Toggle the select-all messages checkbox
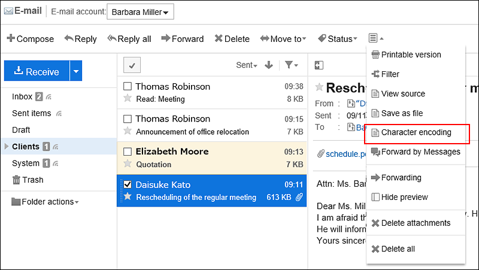 coord(132,65)
